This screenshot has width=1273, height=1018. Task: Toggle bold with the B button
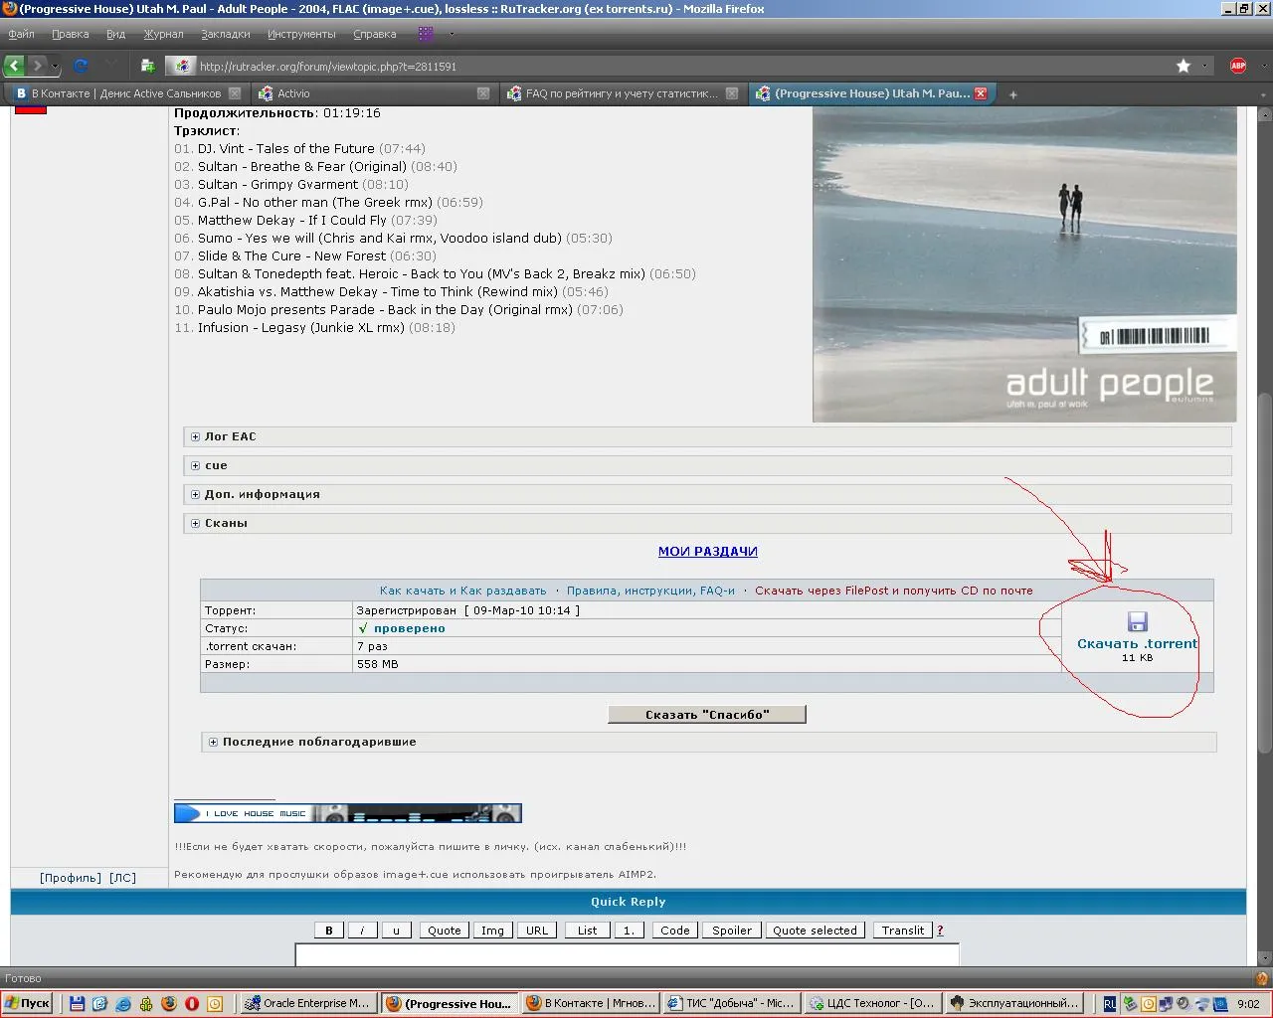pos(329,931)
